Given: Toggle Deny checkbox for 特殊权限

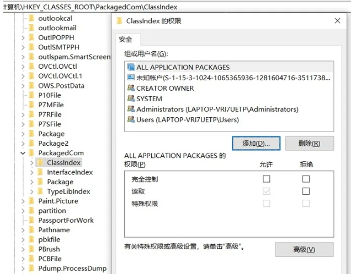Looking at the screenshot, I should 306,204.
